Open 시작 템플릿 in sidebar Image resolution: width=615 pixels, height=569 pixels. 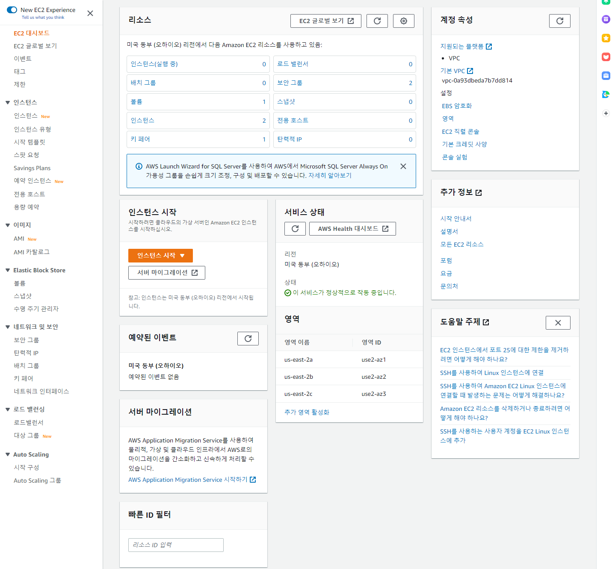(x=30, y=142)
